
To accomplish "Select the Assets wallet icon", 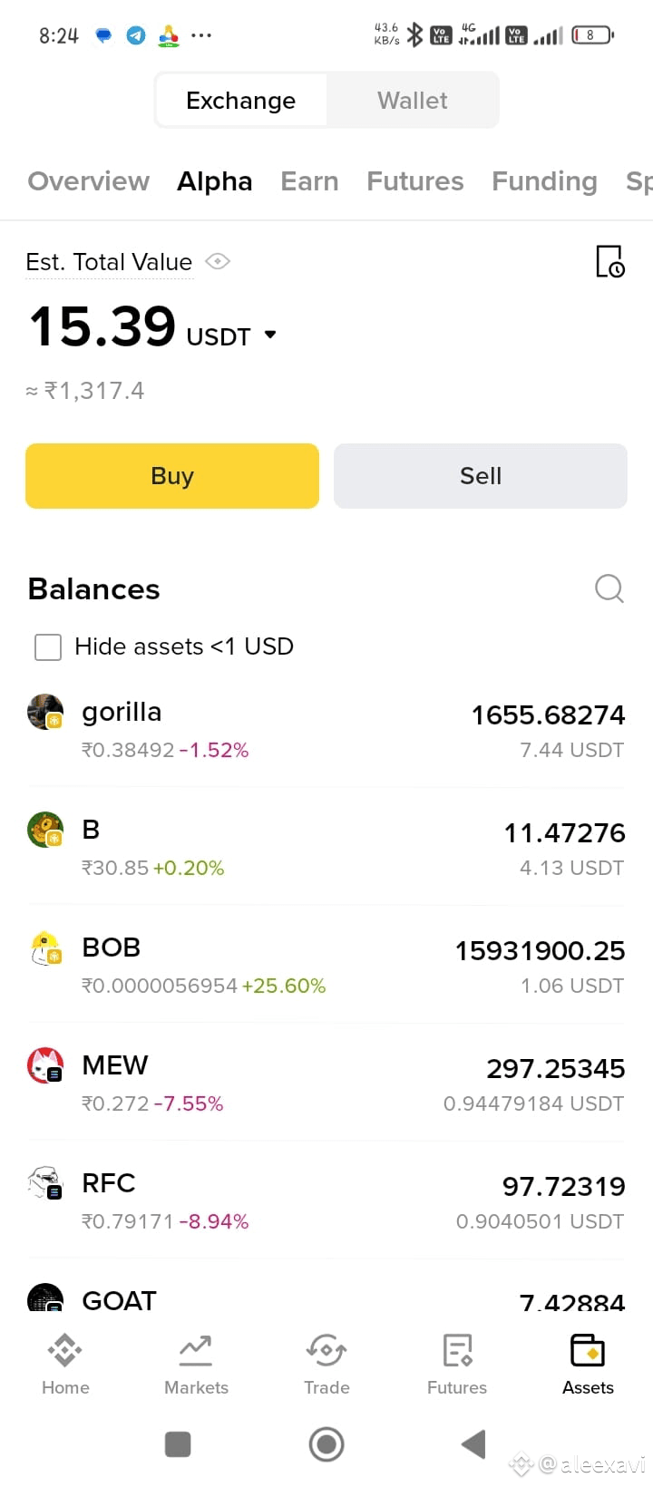I will click(x=588, y=1350).
